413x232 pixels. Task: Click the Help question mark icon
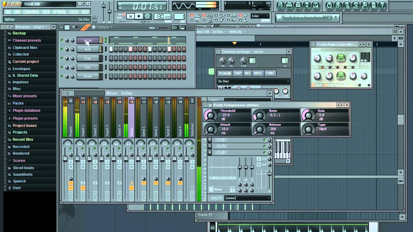[x=382, y=5]
